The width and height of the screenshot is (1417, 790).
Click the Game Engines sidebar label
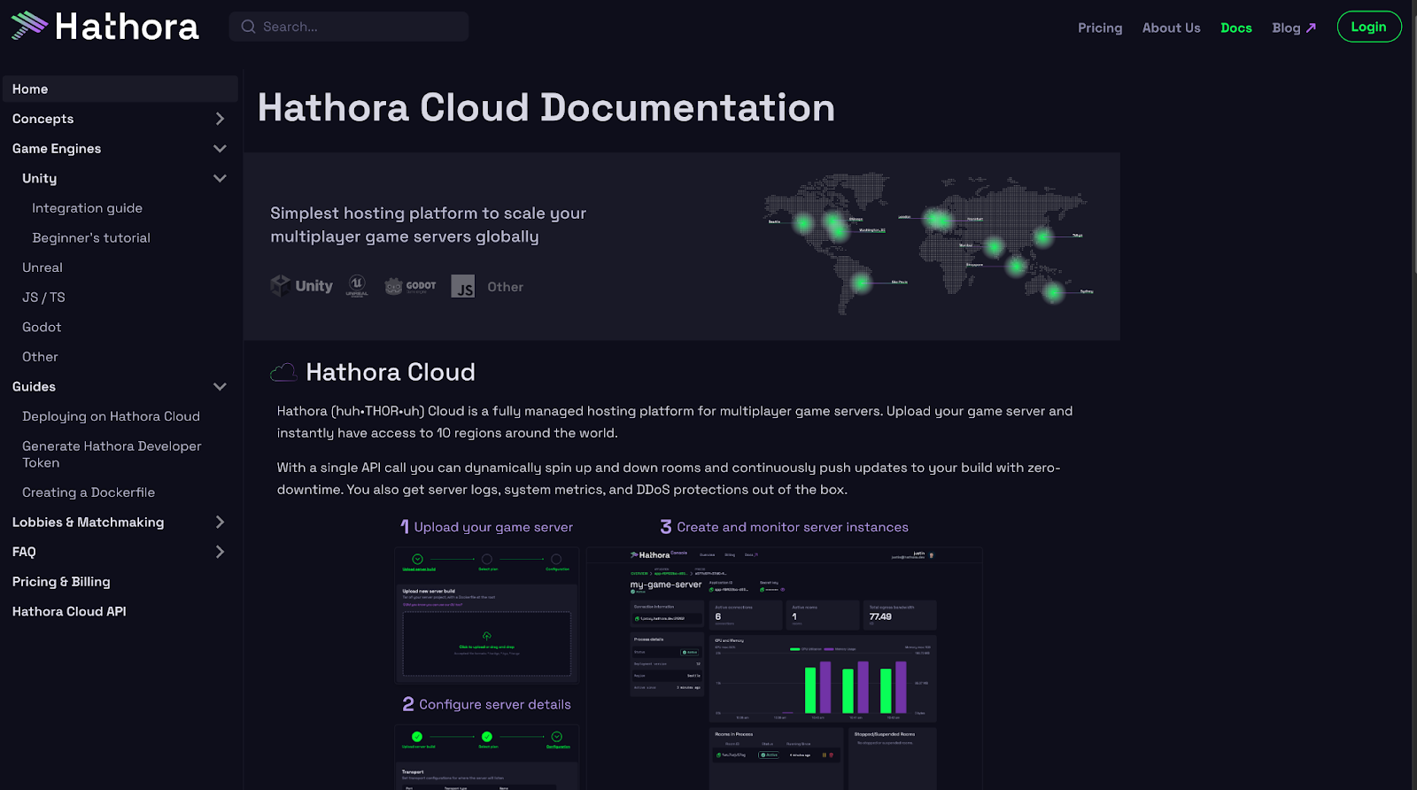tap(57, 149)
